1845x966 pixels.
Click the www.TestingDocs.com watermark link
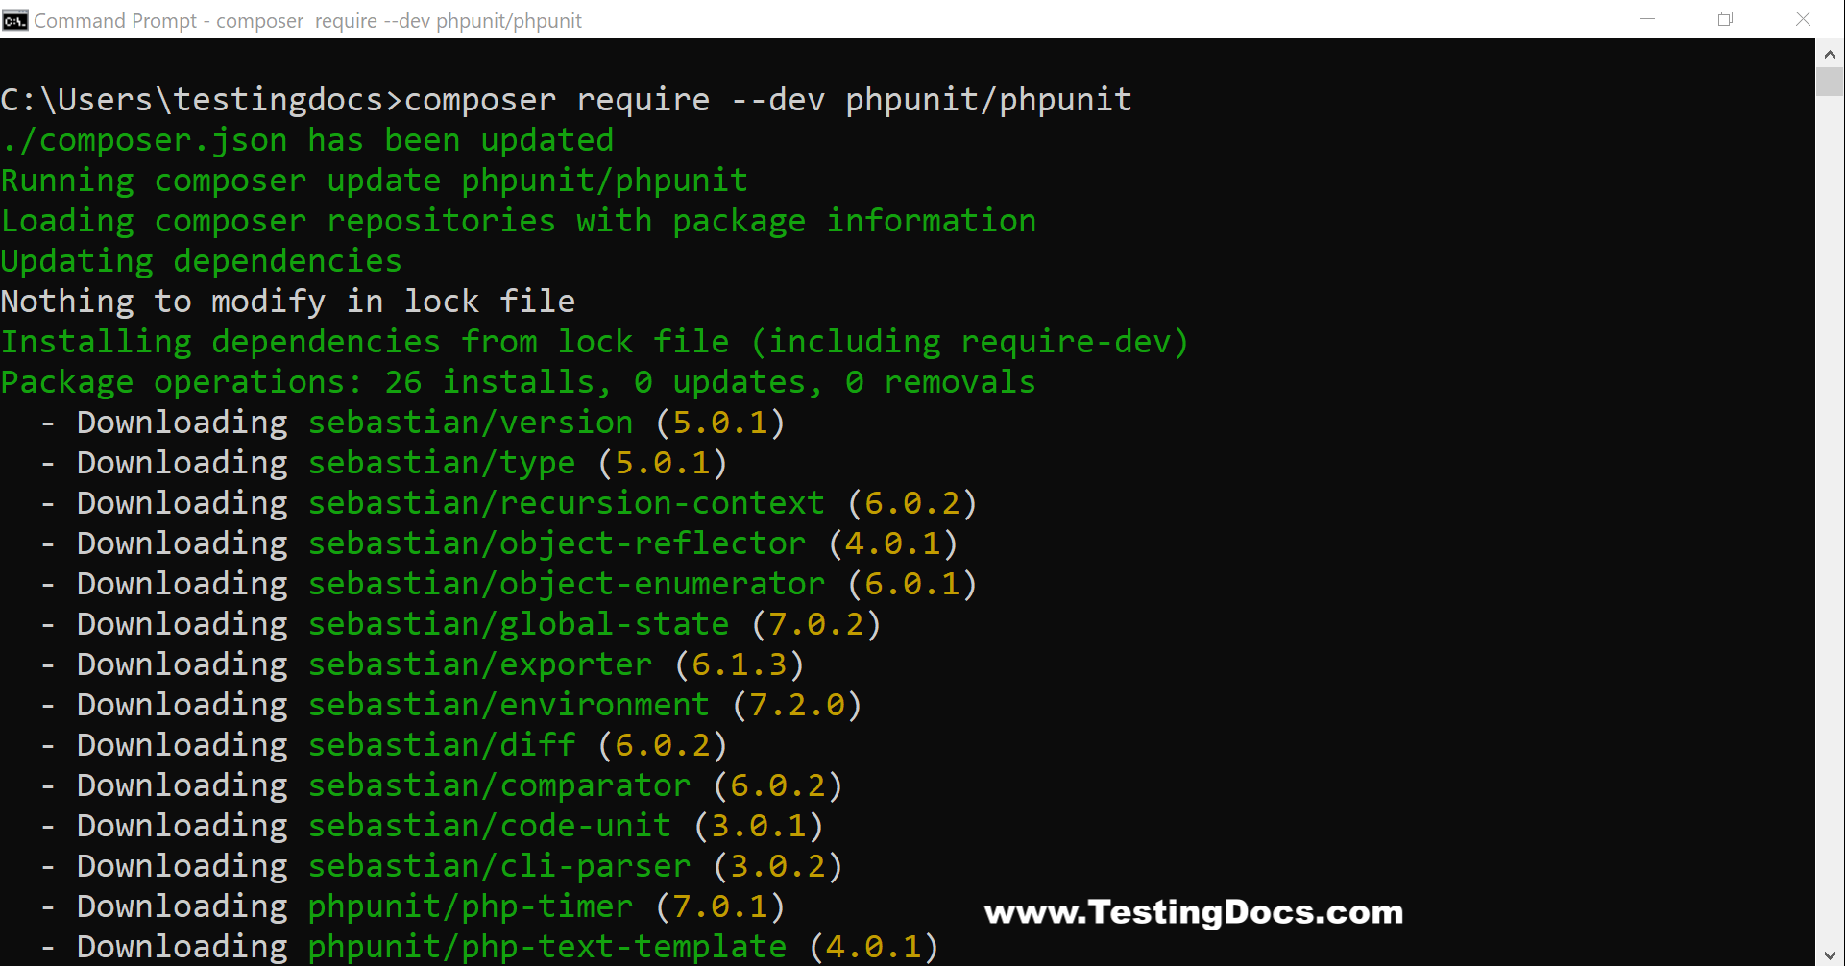(1194, 912)
